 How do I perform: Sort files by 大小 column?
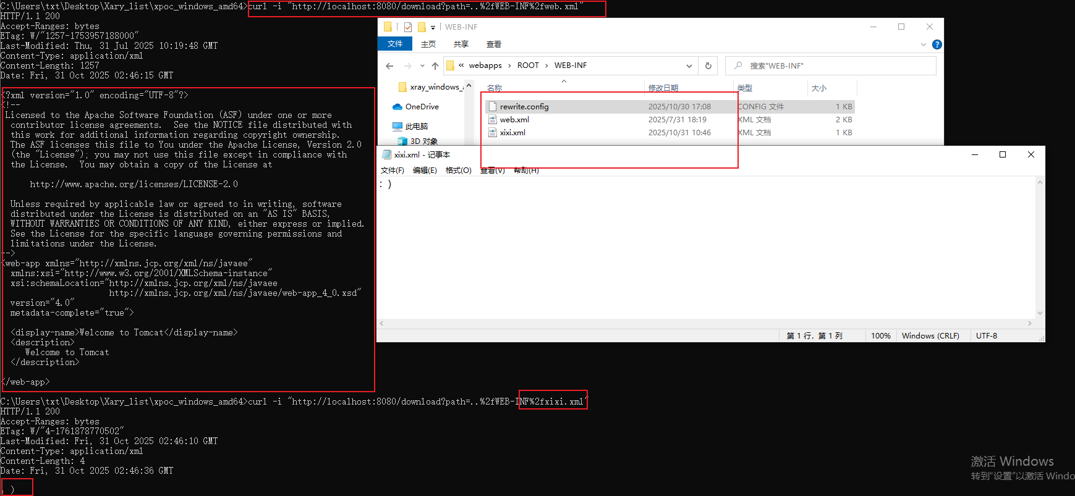click(819, 88)
